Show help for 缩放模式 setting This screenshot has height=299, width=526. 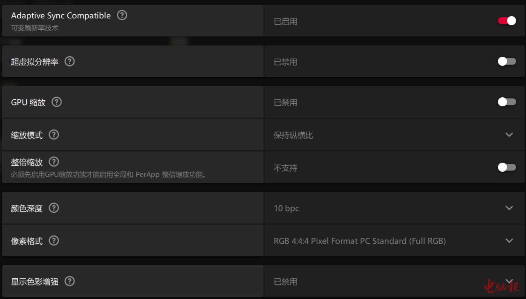(54, 134)
